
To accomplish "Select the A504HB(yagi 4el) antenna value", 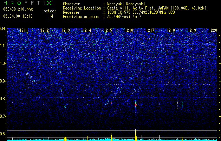I will click(124, 17).
